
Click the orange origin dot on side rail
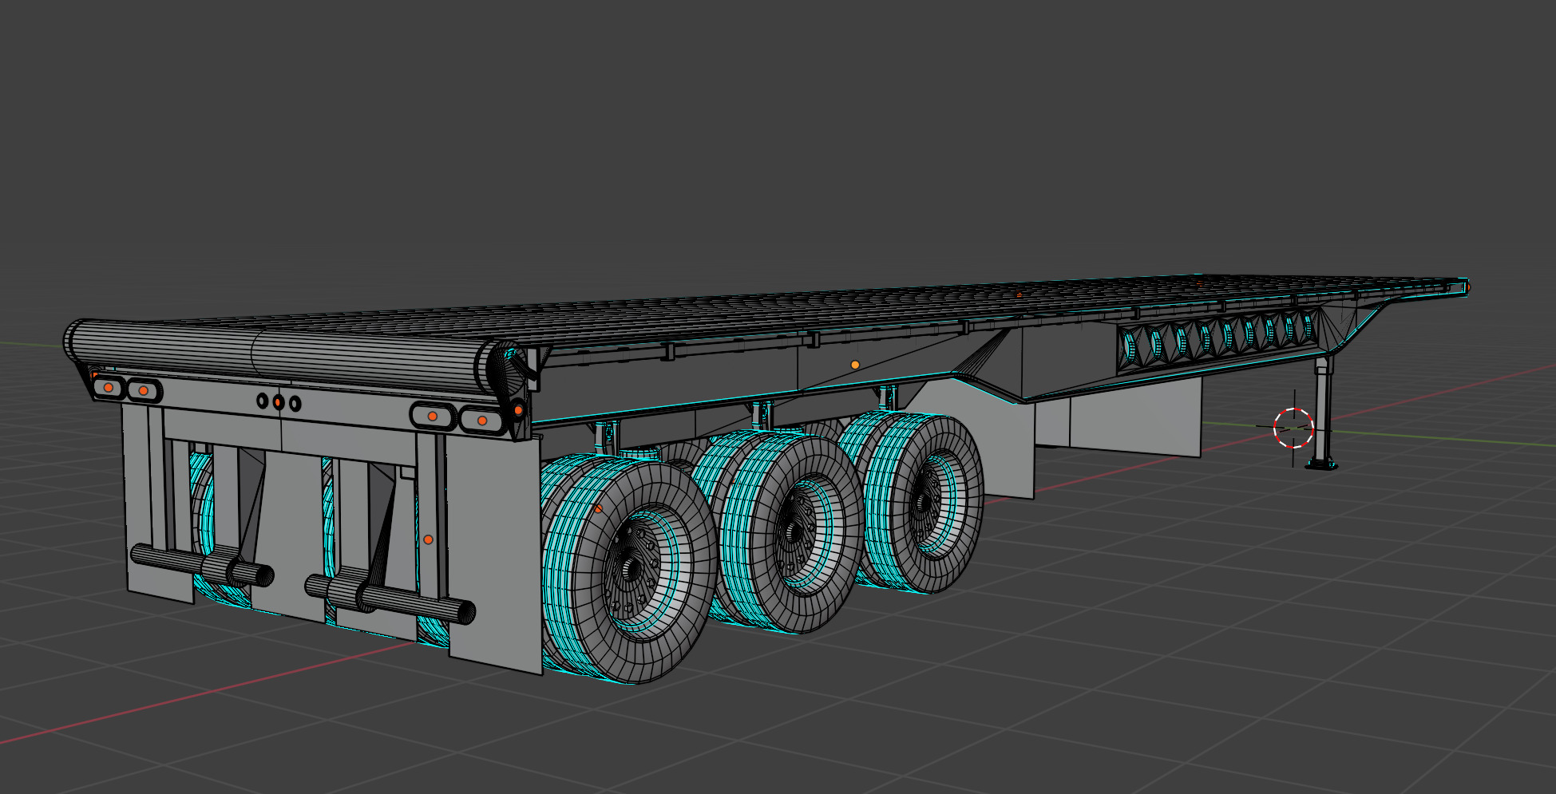855,365
